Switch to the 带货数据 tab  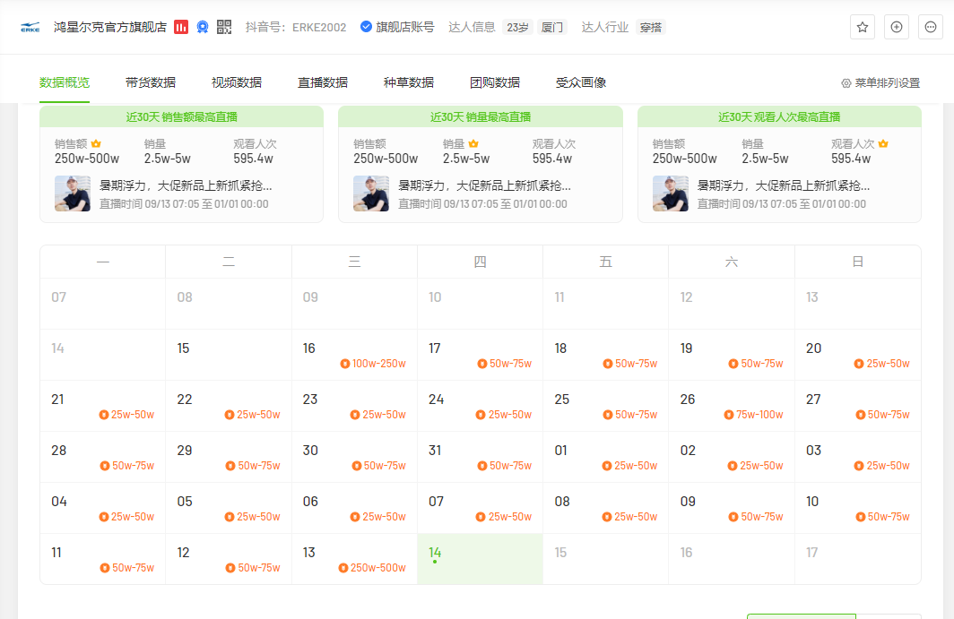151,82
